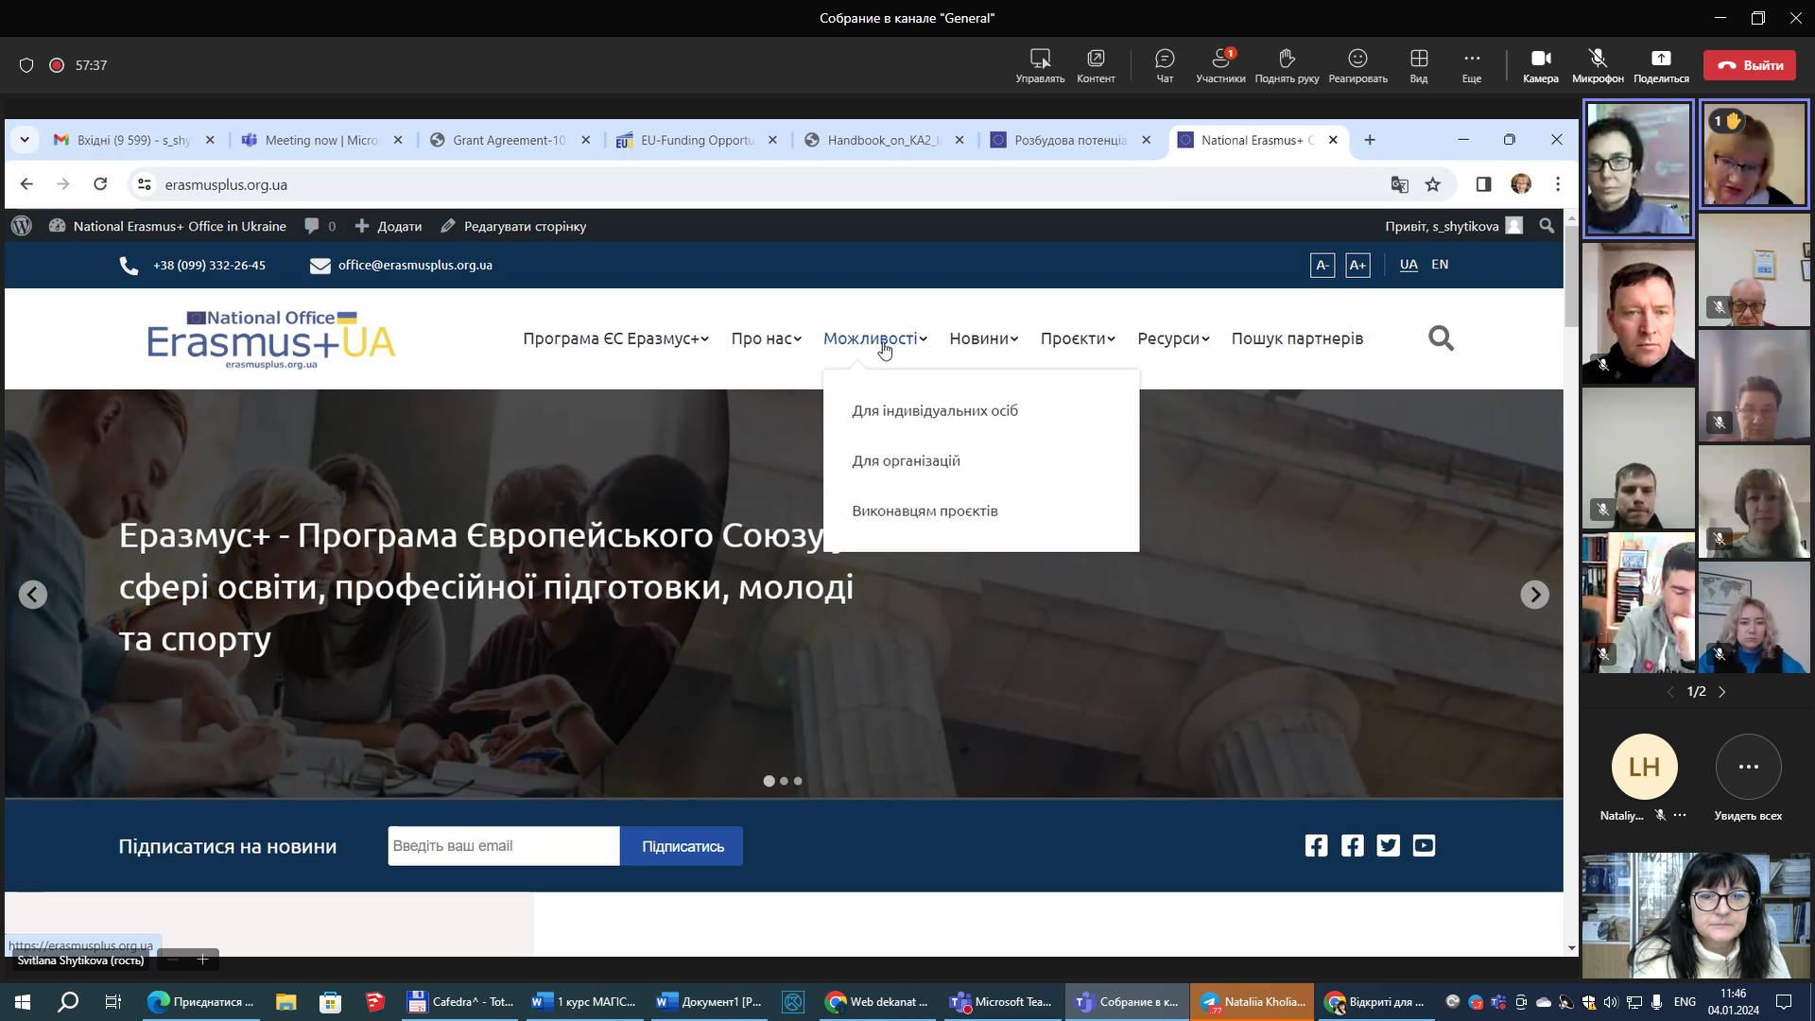Image resolution: width=1815 pixels, height=1021 pixels.
Task: Open the reactions (Реагировать) menu
Action: point(1357,64)
